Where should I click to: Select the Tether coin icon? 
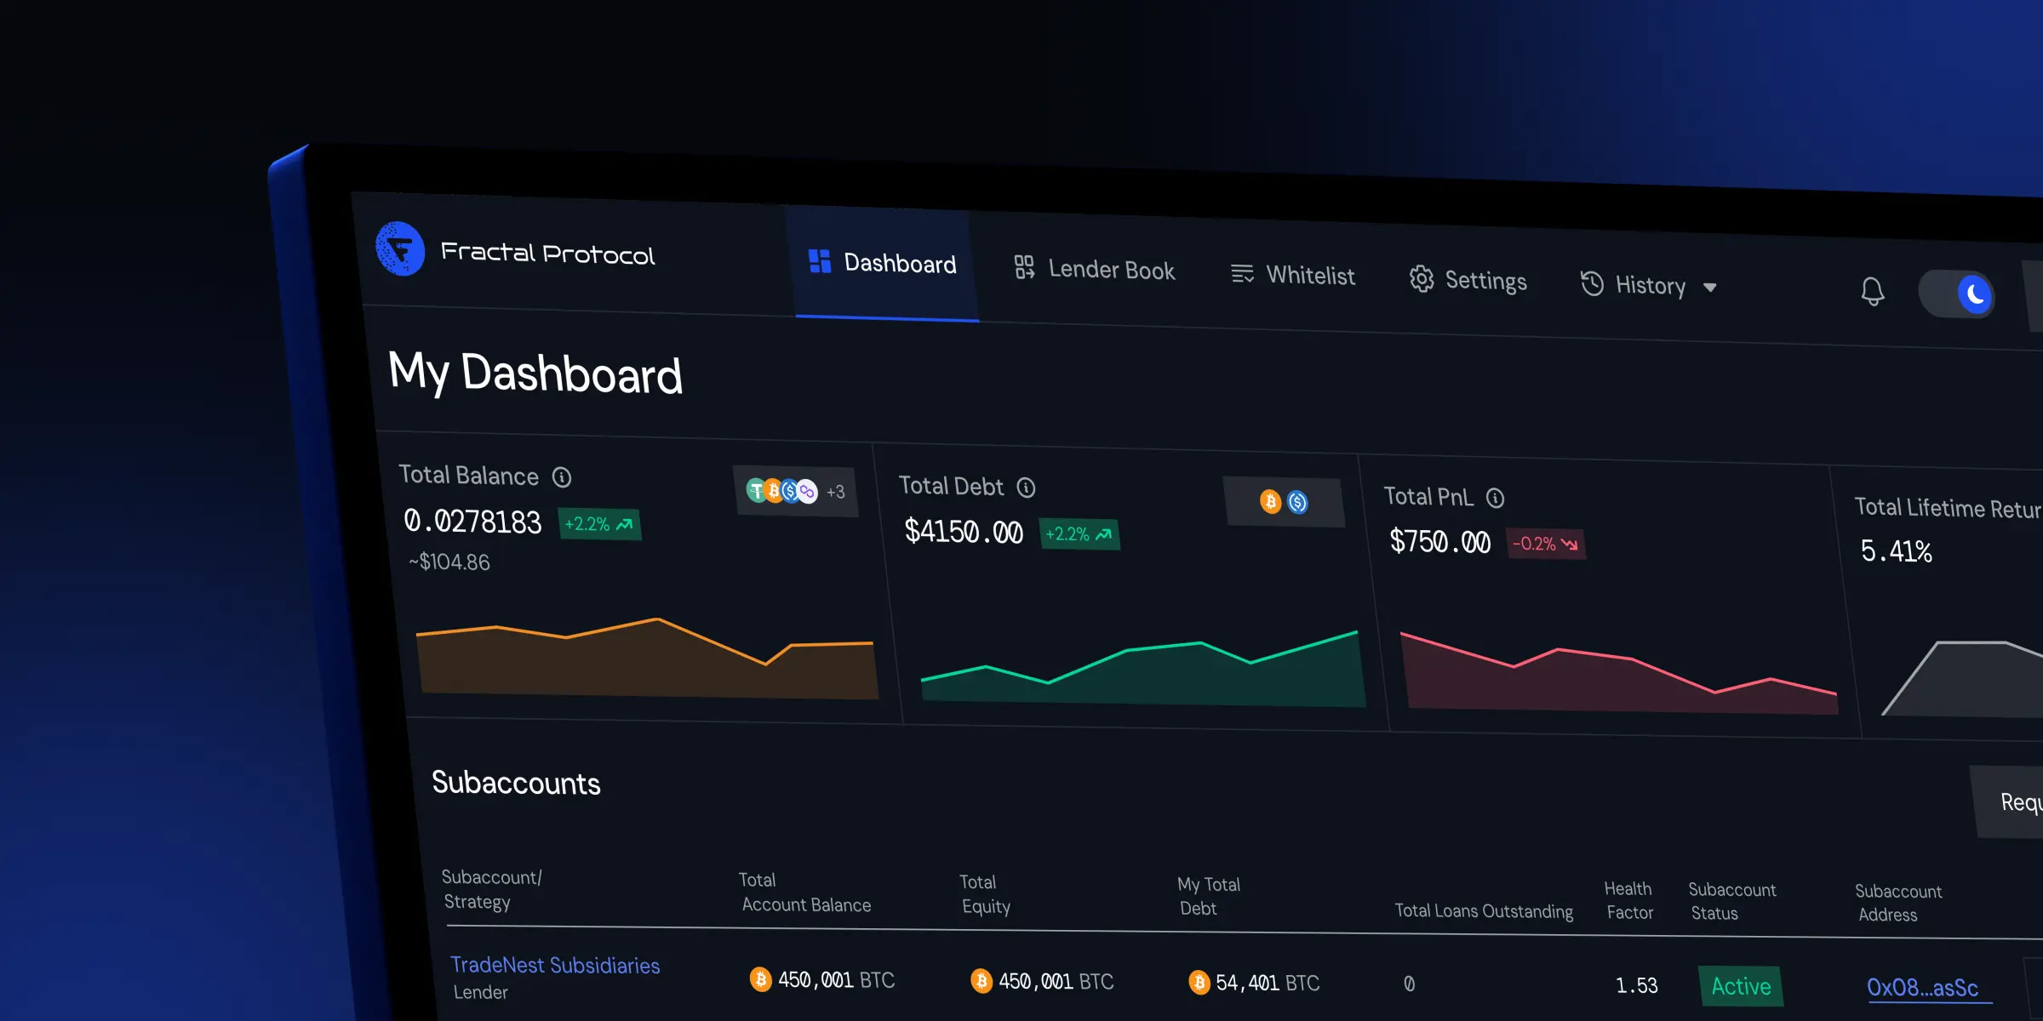tap(756, 490)
